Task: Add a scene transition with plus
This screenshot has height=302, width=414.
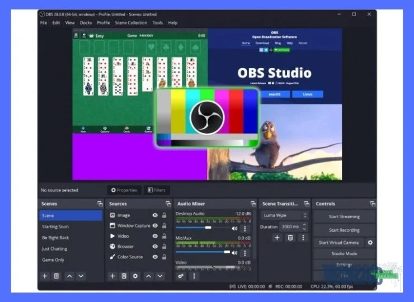Action: (x=277, y=238)
